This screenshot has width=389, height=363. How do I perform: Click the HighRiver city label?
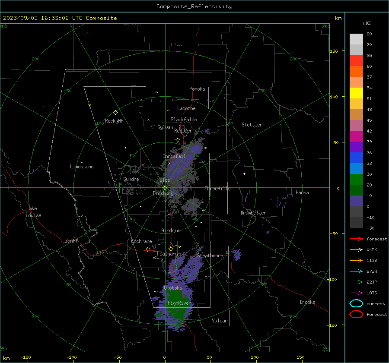coord(179,303)
